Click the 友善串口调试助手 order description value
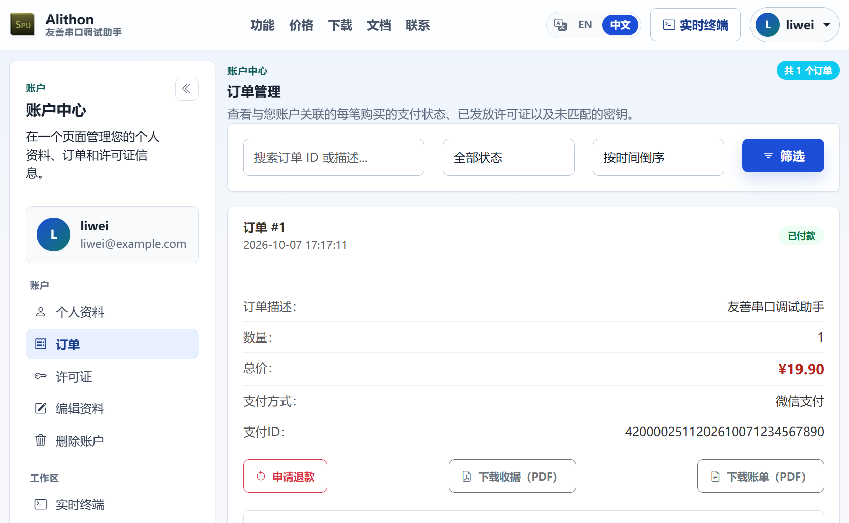Screen dimensions: 849x523 [x=776, y=307]
